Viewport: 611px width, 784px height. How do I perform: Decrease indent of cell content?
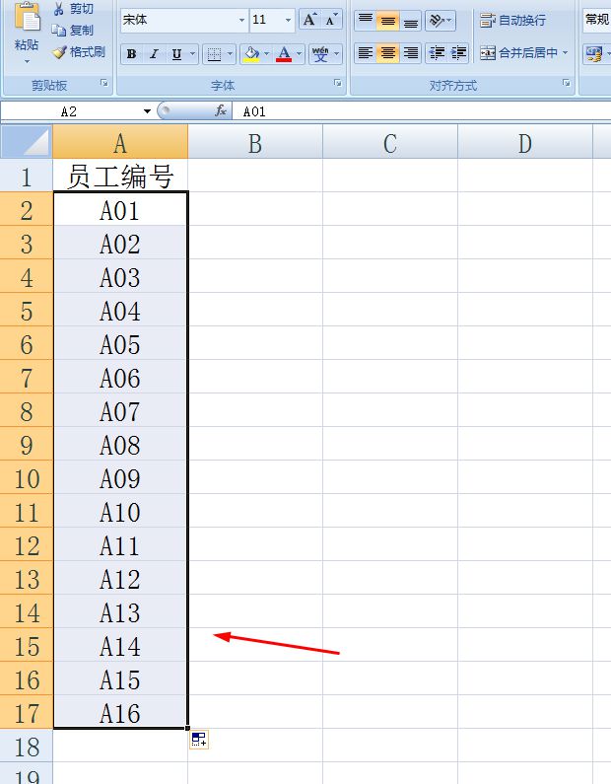tap(437, 53)
